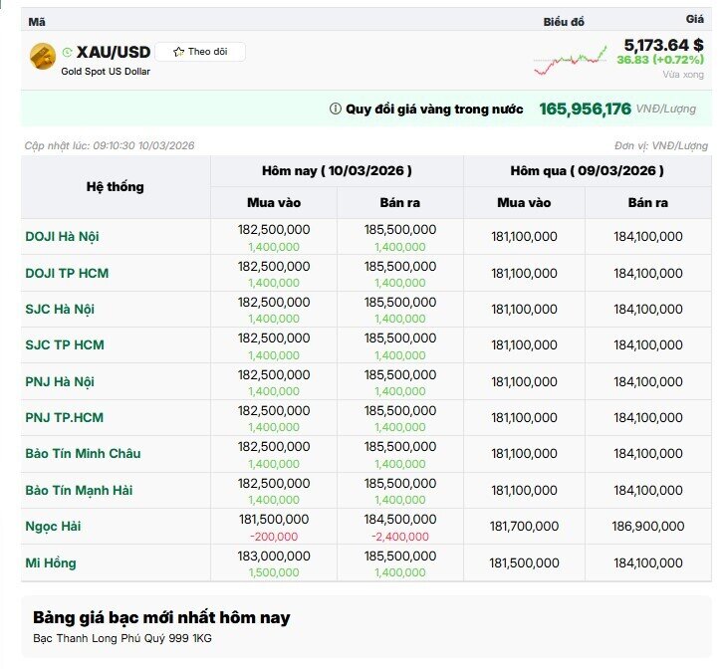Open SJC TP HCM gold price link
Image resolution: width=725 pixels, height=669 pixels.
click(x=65, y=344)
